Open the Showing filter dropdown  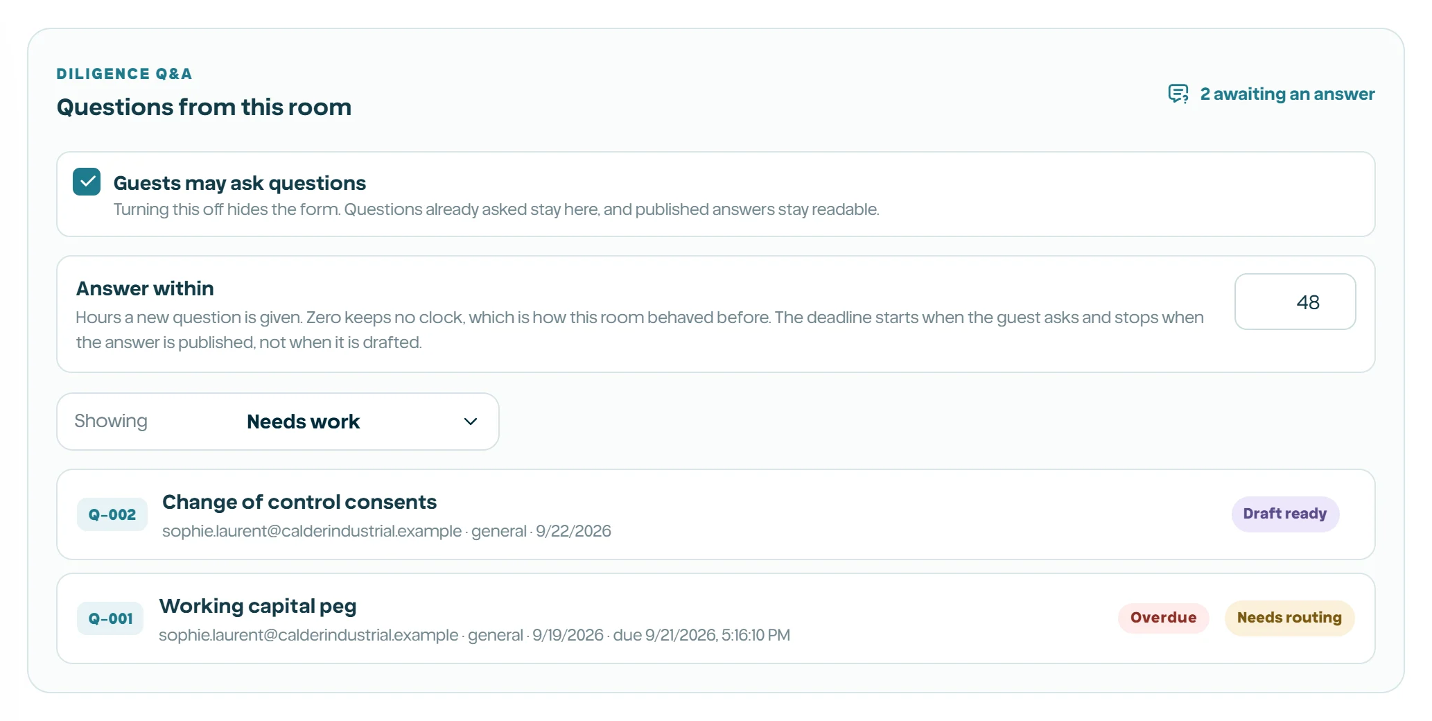[x=278, y=422]
